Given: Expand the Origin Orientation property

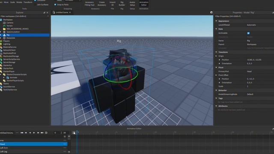Looking at the screenshot, I should 220,64.
